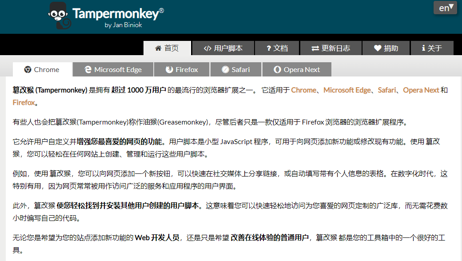Click the bold '超过 1000 万用户' text

pyautogui.click(x=139, y=90)
